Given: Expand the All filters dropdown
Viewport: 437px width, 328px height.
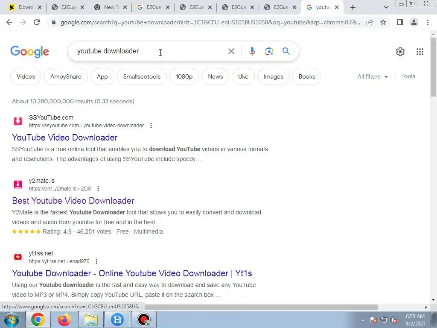Looking at the screenshot, I should pyautogui.click(x=373, y=76).
